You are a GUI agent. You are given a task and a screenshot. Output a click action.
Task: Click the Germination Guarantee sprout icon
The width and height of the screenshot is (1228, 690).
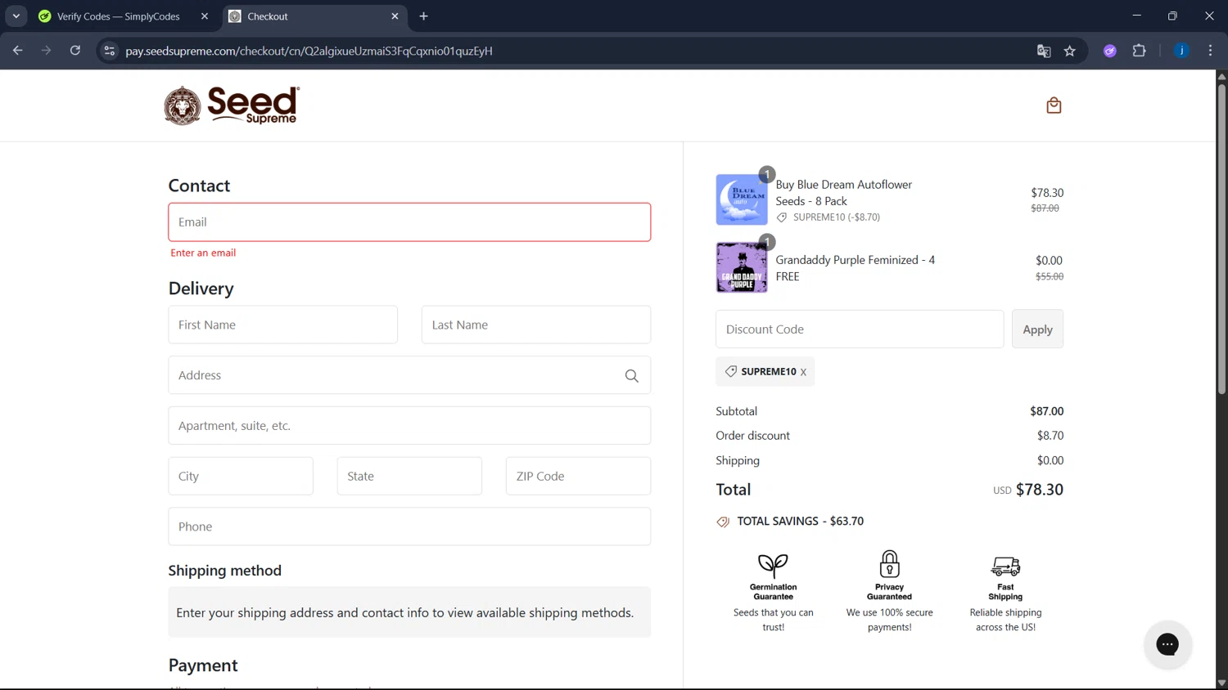[x=773, y=565]
